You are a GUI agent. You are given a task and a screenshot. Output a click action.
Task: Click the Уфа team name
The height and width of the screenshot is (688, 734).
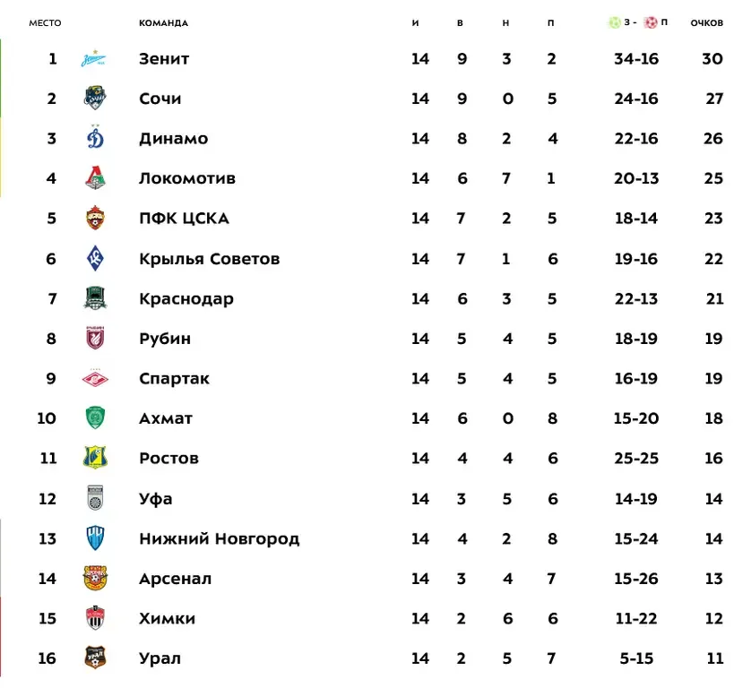[x=155, y=498]
